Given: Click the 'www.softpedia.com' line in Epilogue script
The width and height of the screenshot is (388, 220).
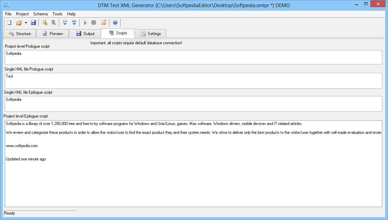Looking at the screenshot, I should click(22, 146).
